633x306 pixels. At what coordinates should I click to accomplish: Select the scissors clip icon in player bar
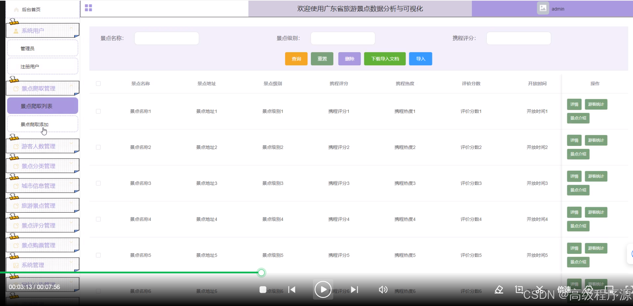pyautogui.click(x=540, y=290)
